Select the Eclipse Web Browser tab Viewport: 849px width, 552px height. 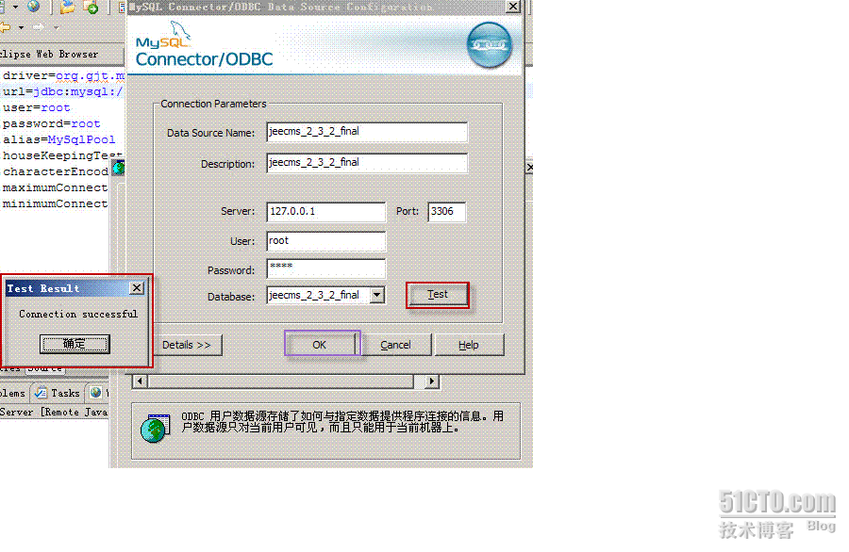pos(49,54)
